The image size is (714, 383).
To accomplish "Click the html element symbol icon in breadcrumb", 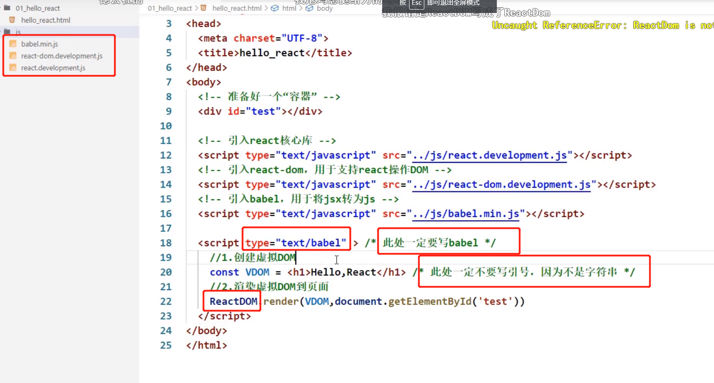I will (x=275, y=8).
